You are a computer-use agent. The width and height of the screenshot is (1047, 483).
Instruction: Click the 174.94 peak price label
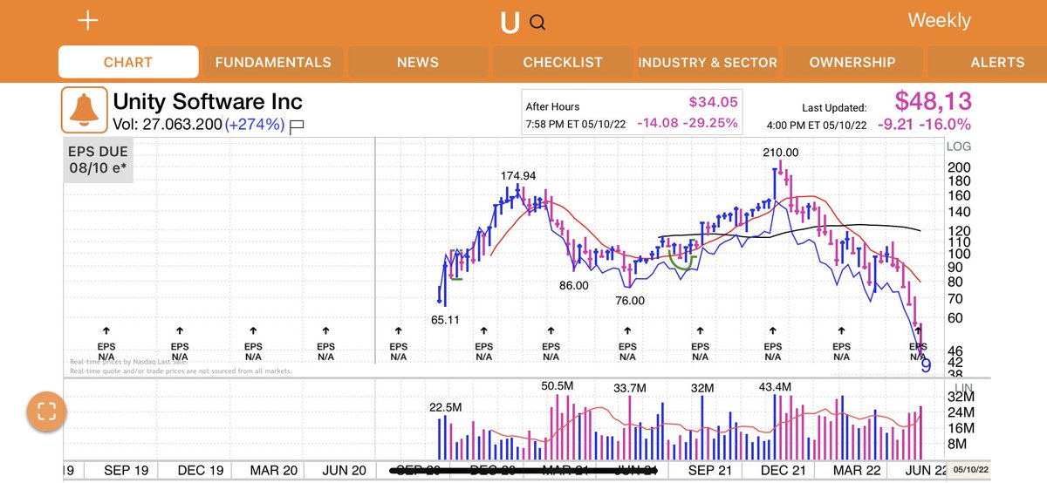click(518, 175)
